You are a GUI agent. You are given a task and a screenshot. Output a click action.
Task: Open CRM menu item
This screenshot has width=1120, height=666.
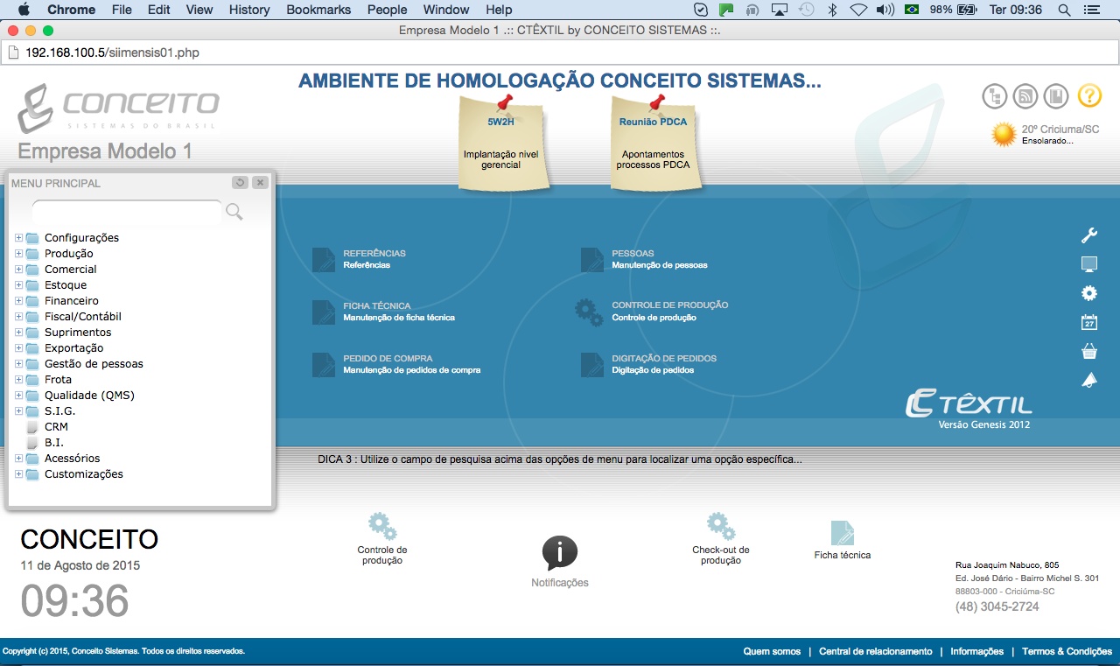[x=56, y=427]
